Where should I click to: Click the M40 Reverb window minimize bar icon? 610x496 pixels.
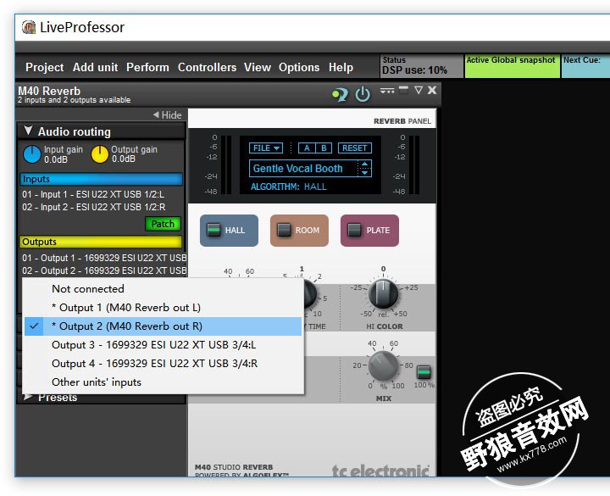coord(404,90)
